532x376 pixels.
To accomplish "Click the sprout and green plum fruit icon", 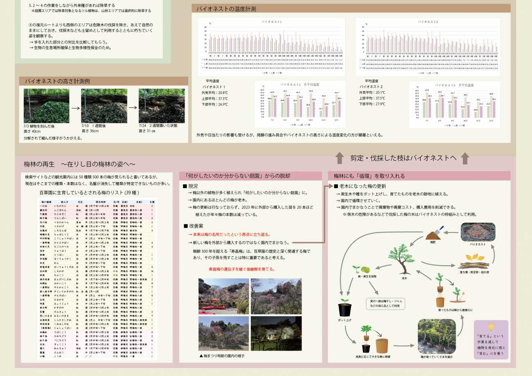I will (361, 270).
